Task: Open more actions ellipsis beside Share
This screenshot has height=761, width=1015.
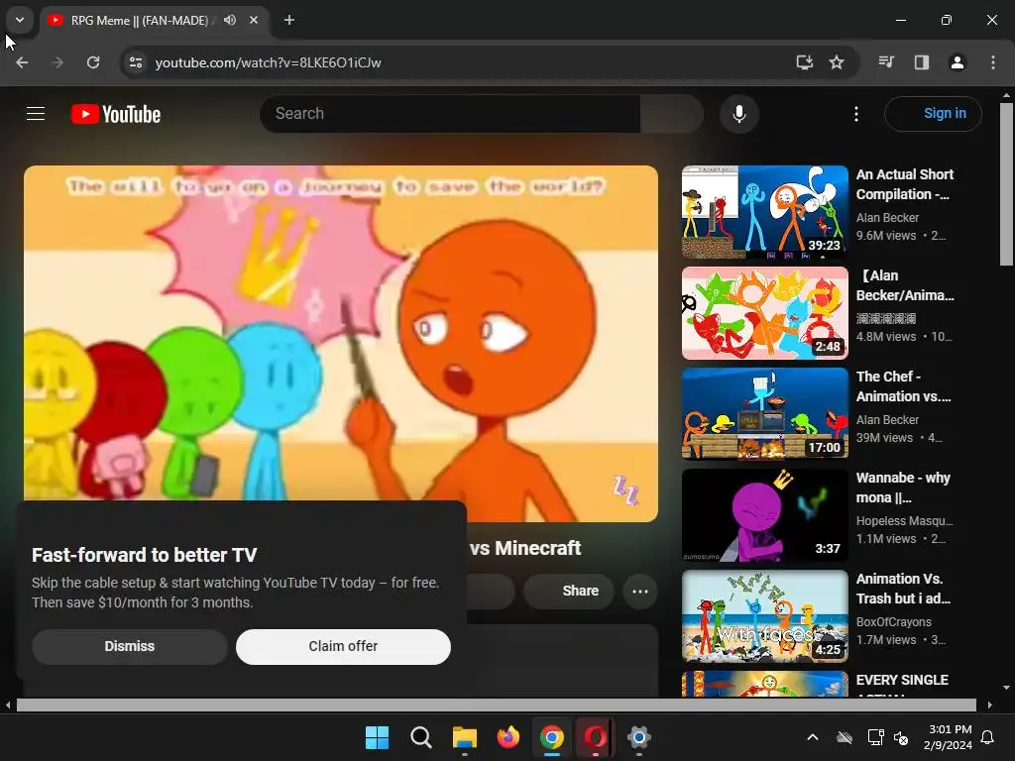Action: coord(640,591)
